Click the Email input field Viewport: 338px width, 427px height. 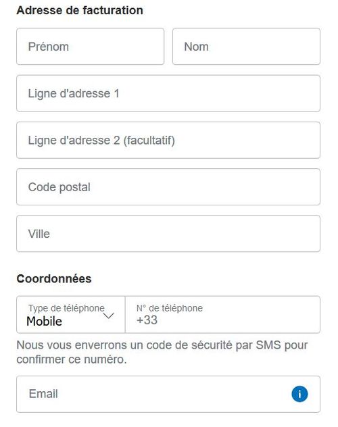[x=168, y=395]
